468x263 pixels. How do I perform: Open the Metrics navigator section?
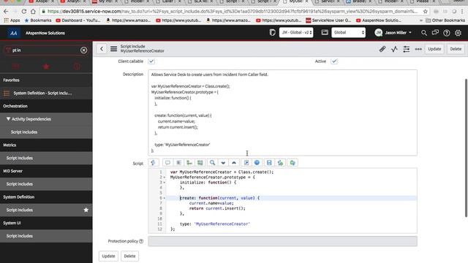click(46, 145)
